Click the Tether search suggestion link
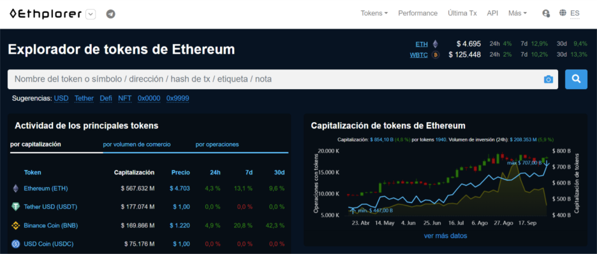Image resolution: width=597 pixels, height=254 pixels. pos(84,99)
